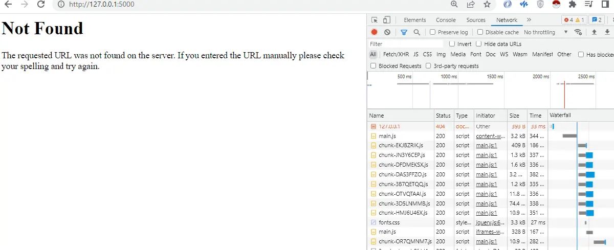This screenshot has width=614, height=250.
Task: Switch to the Console tab
Action: click(446, 20)
